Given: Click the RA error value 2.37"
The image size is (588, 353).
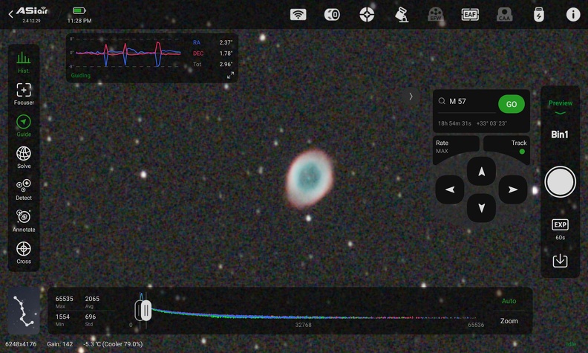Looking at the screenshot, I should click(x=226, y=42).
